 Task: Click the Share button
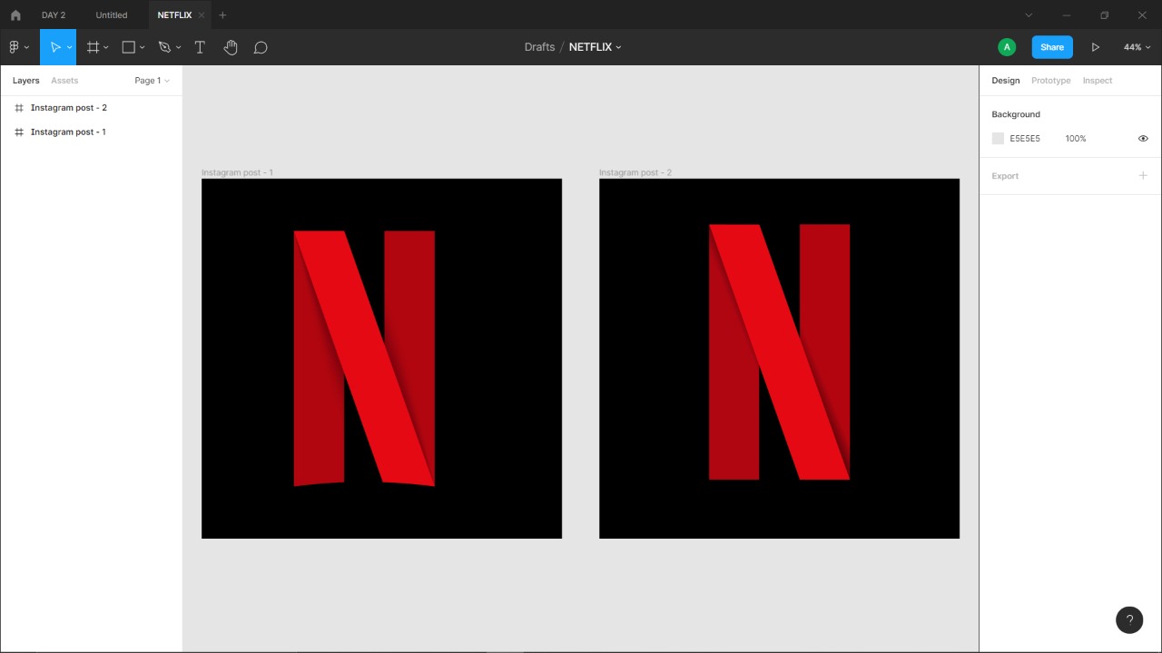click(x=1052, y=47)
